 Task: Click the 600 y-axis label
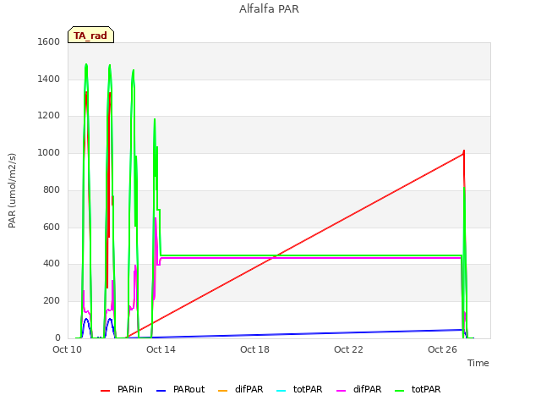coord(52,227)
